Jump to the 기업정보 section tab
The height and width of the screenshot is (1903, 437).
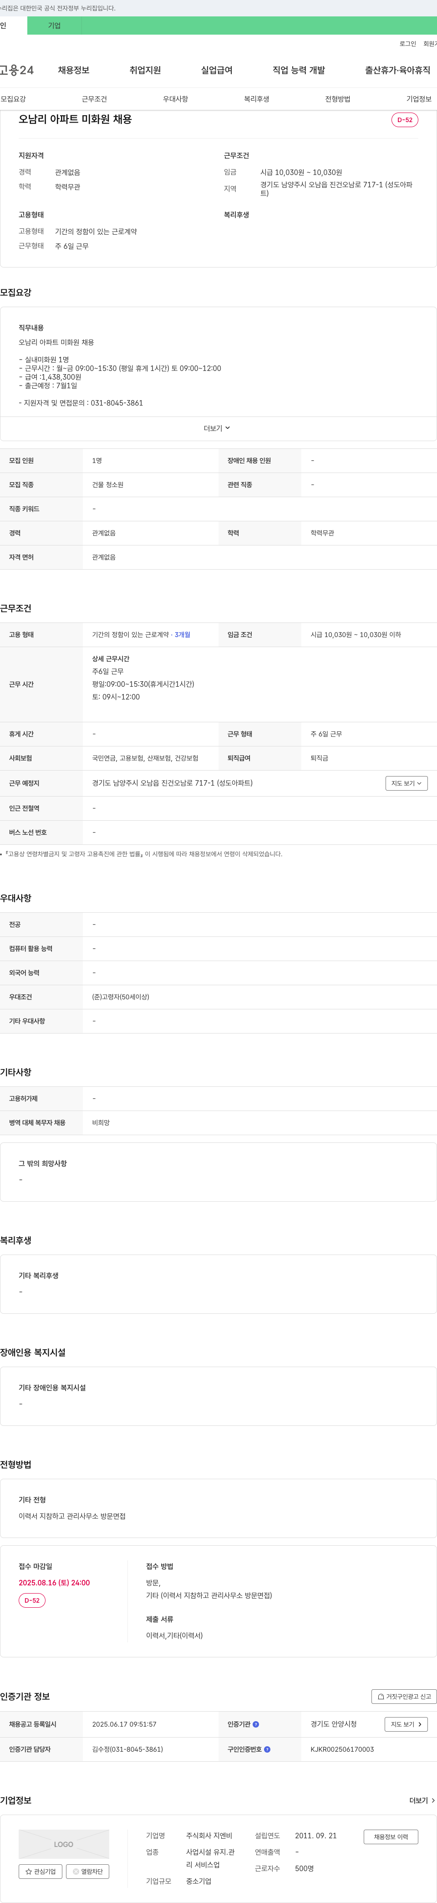coord(419,99)
